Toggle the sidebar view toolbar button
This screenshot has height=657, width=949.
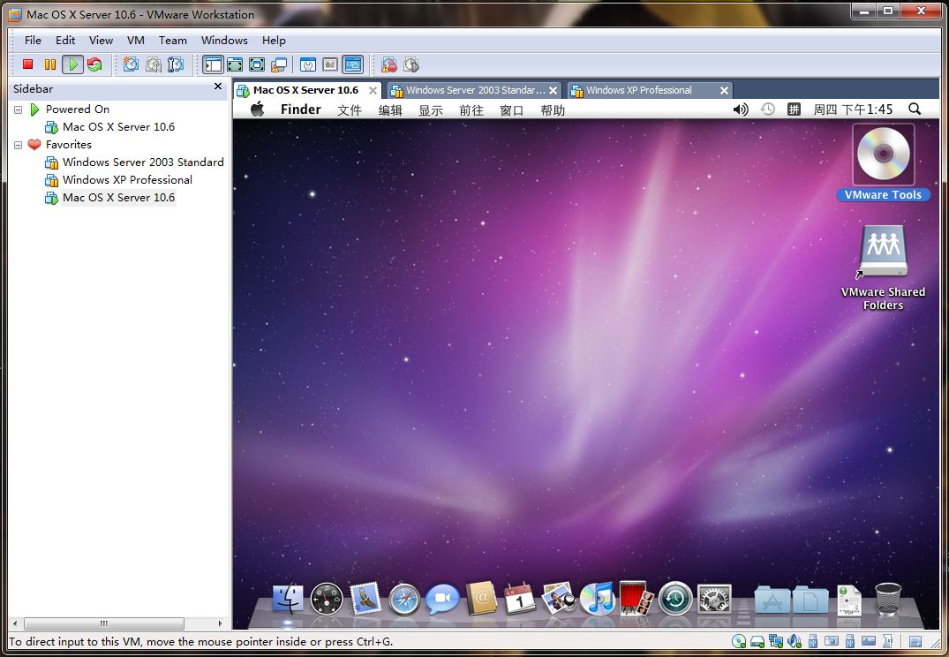pyautogui.click(x=213, y=64)
